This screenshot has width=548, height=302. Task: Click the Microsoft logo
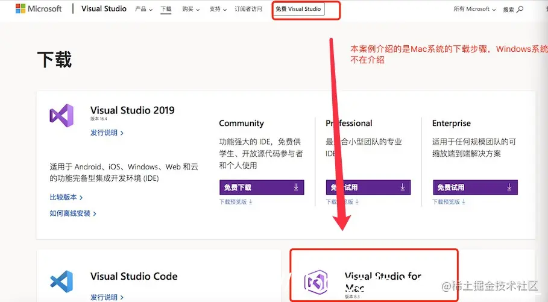click(39, 8)
